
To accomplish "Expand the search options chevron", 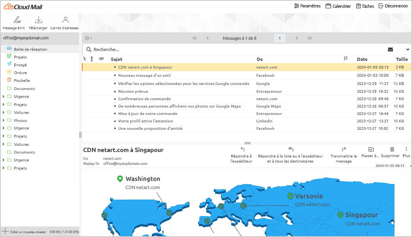I will pyautogui.click(x=408, y=50).
